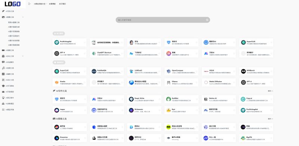
Task: Open the PubMedQA site icon
Action: 94,71
